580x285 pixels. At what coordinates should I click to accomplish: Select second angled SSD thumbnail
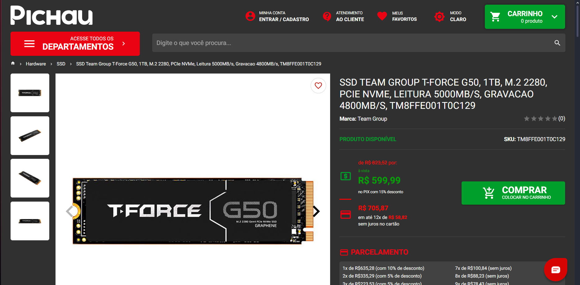[x=30, y=136]
